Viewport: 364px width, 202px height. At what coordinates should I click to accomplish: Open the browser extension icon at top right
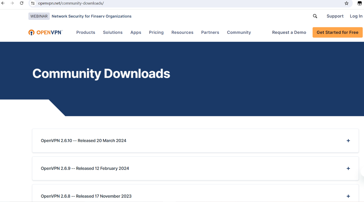tap(360, 3)
